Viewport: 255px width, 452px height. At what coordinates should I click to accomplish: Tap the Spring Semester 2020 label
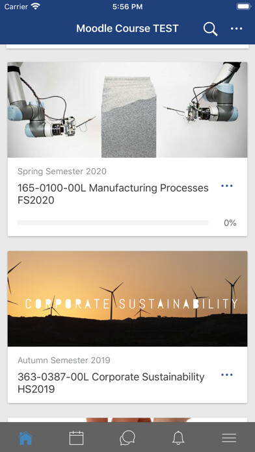pos(62,171)
